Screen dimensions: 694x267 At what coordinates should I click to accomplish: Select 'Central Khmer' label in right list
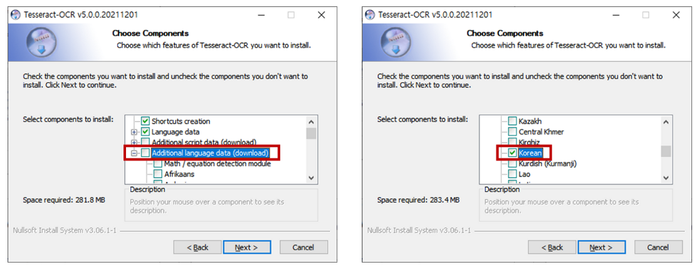pyautogui.click(x=541, y=132)
